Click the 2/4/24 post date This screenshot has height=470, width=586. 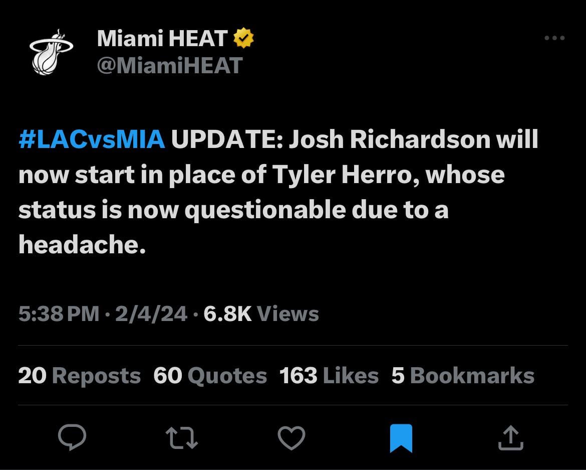[x=151, y=315]
